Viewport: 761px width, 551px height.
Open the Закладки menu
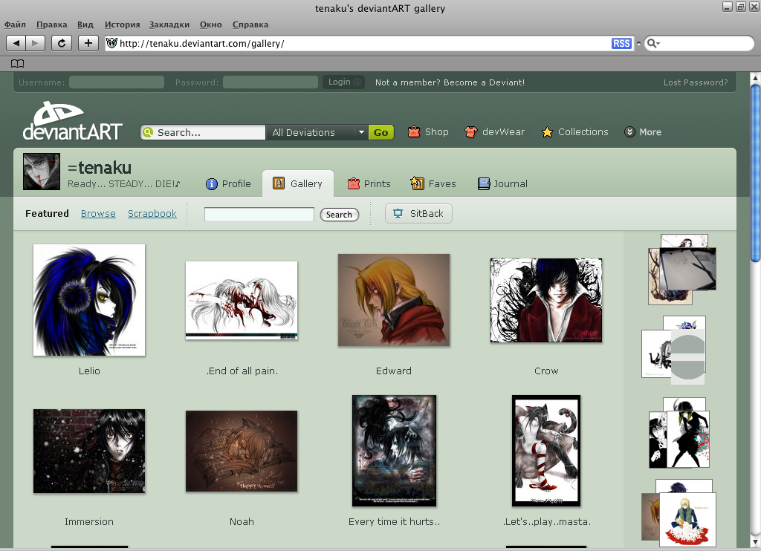(x=169, y=25)
